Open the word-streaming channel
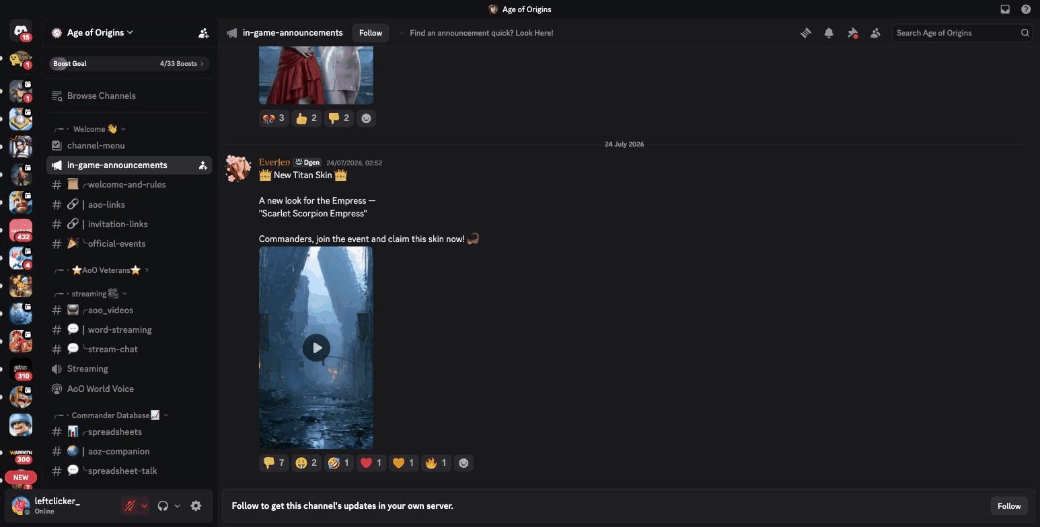This screenshot has width=1040, height=527. (x=129, y=330)
